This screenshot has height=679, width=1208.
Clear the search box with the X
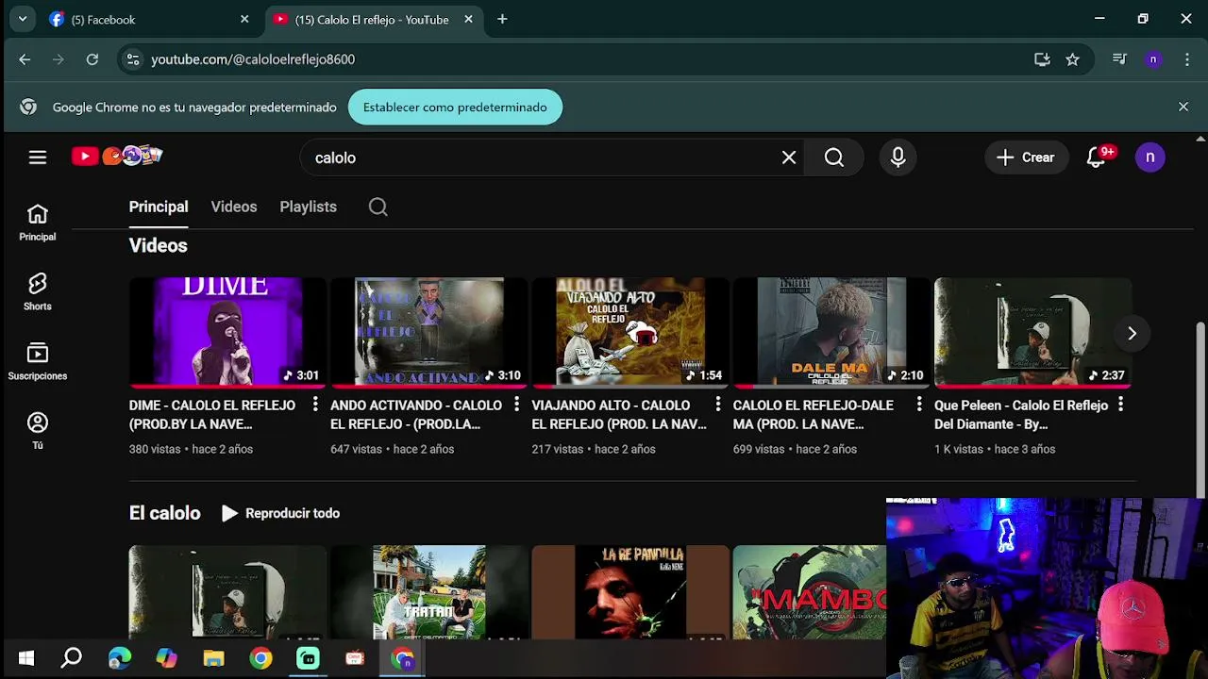pyautogui.click(x=789, y=157)
